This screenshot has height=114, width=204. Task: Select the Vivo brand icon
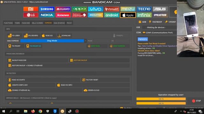pyautogui.click(x=96, y=9)
